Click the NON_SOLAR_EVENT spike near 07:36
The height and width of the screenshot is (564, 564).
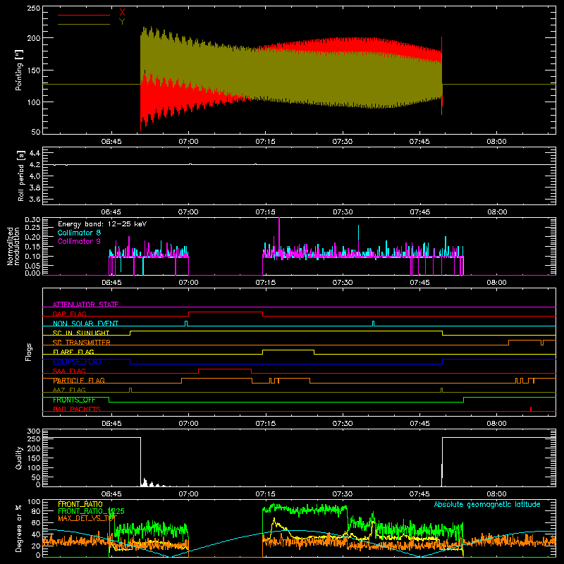pyautogui.click(x=374, y=324)
